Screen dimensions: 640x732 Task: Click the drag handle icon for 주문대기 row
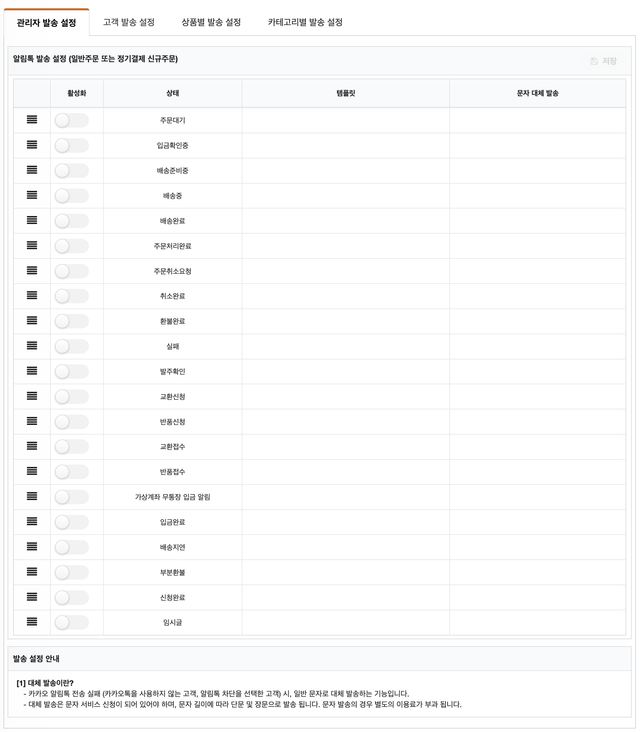coord(32,120)
